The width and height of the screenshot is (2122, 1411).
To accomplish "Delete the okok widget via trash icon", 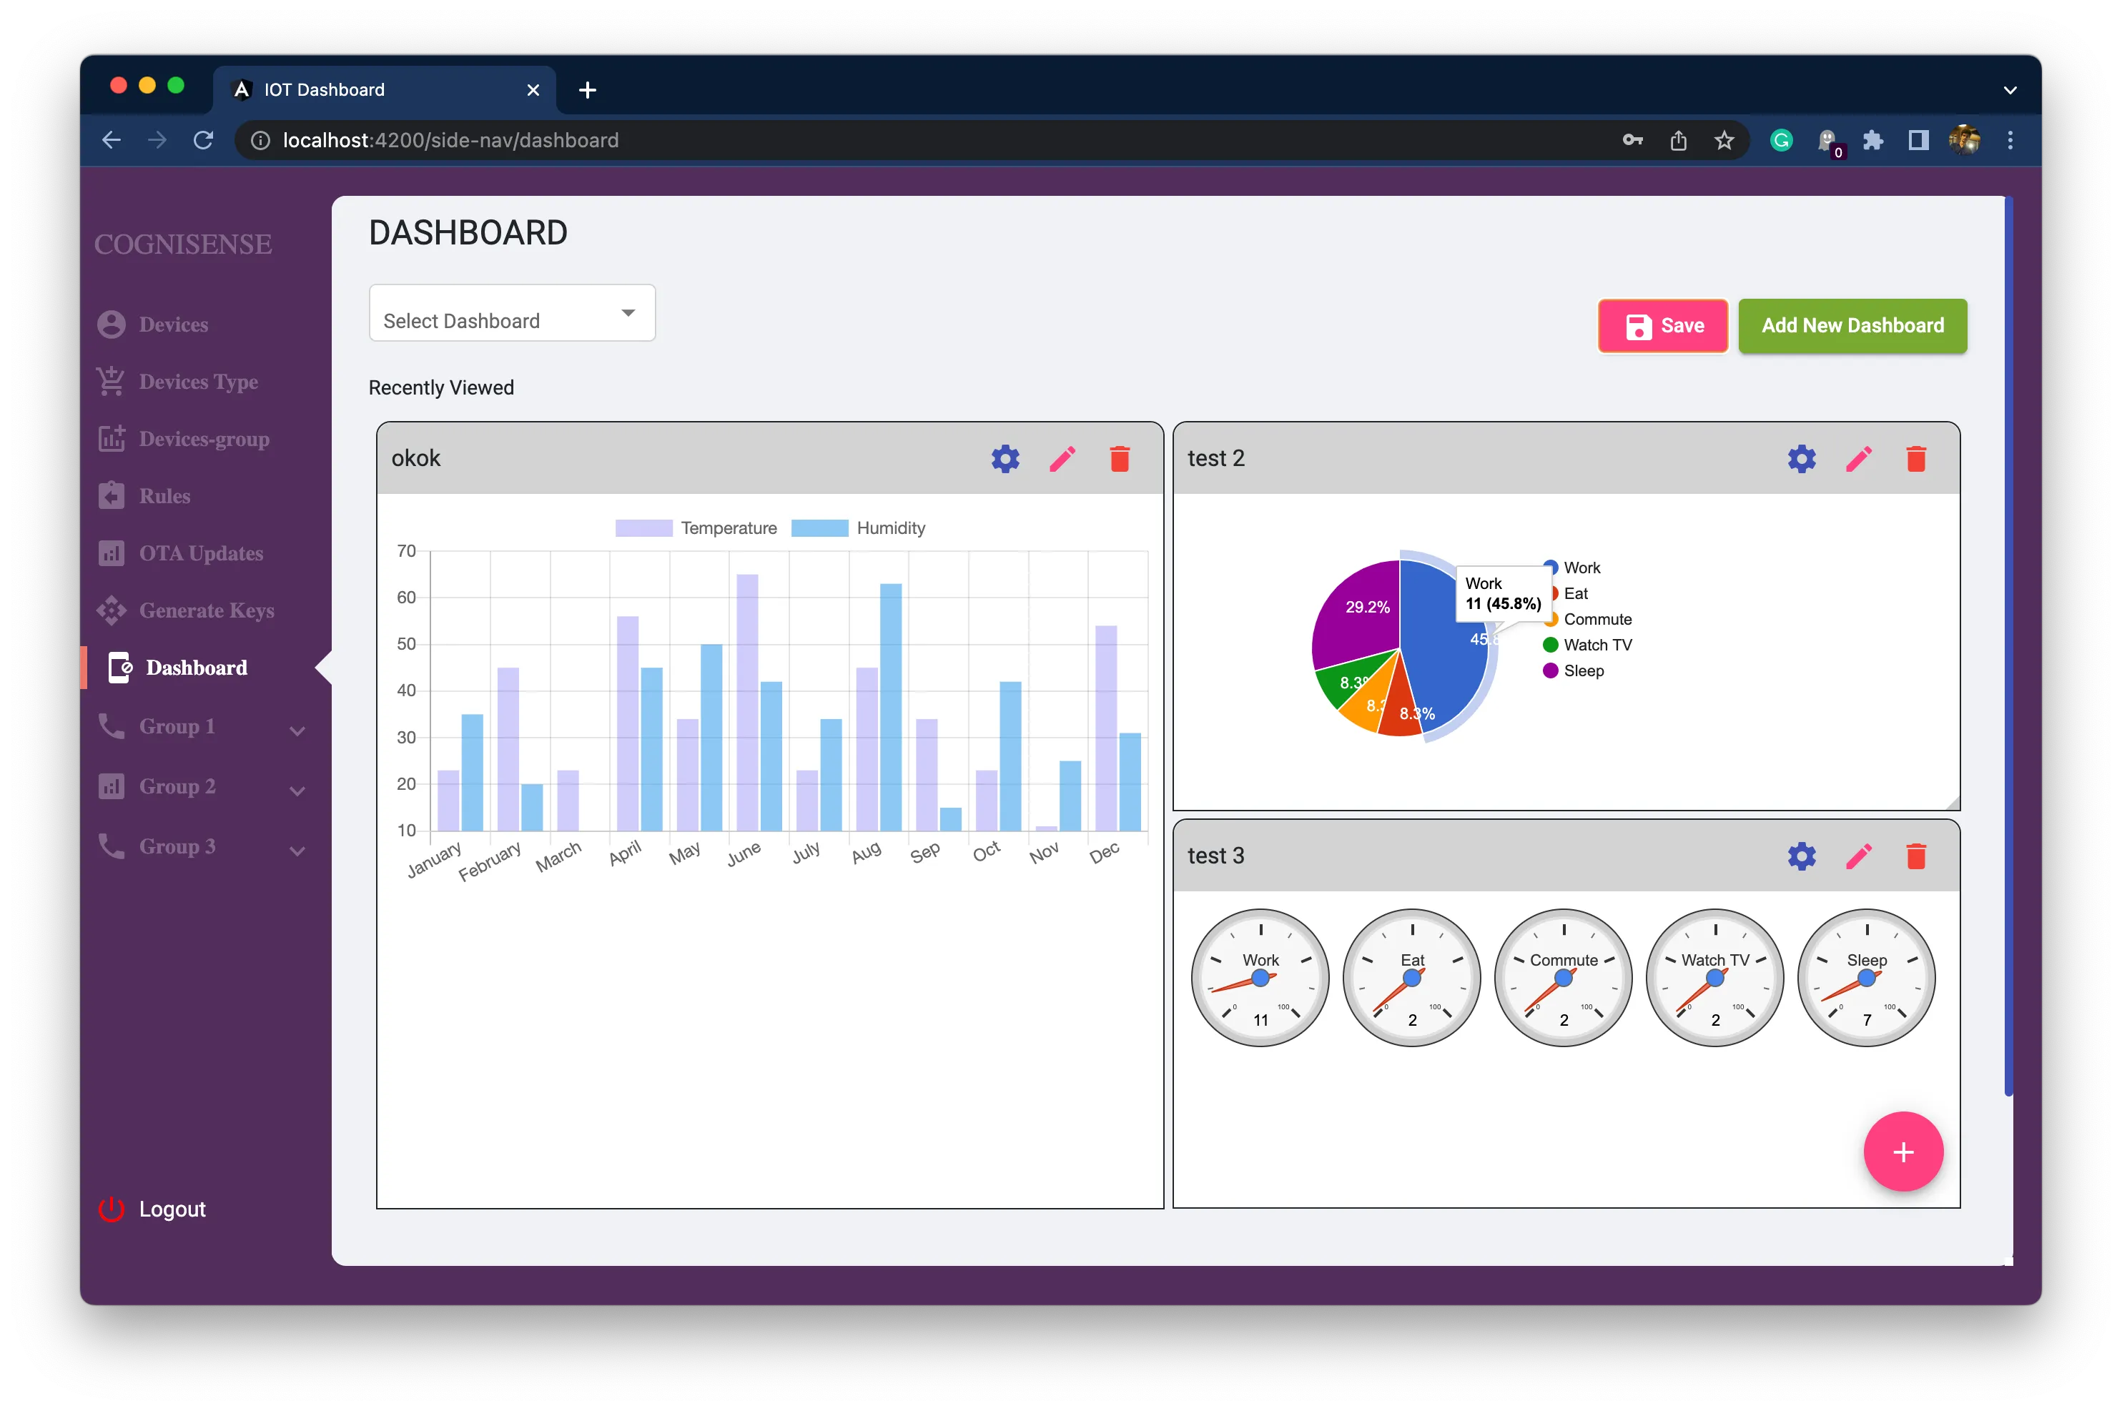I will click(x=1120, y=459).
